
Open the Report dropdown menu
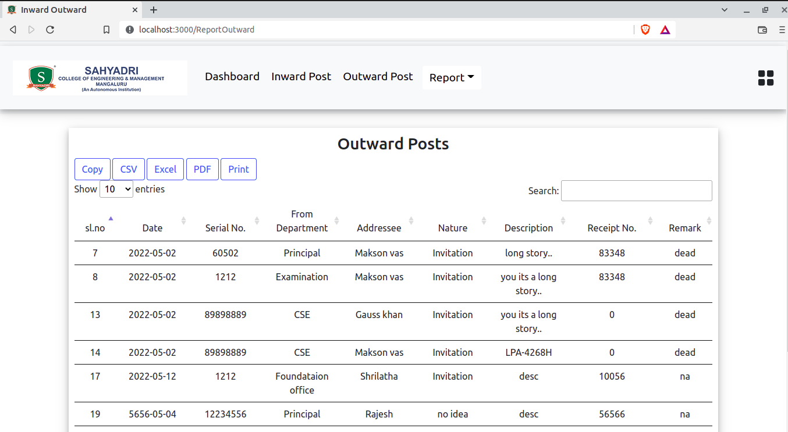click(452, 77)
